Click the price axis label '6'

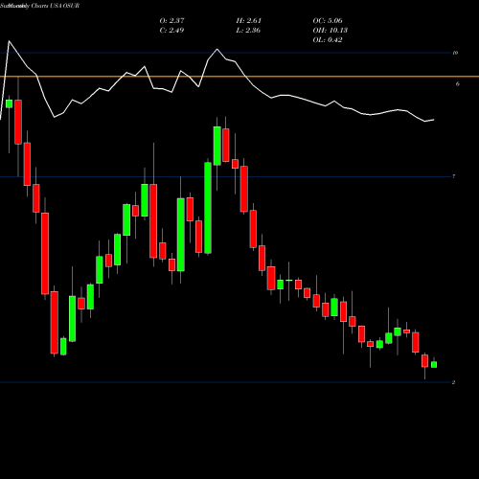pos(458,84)
